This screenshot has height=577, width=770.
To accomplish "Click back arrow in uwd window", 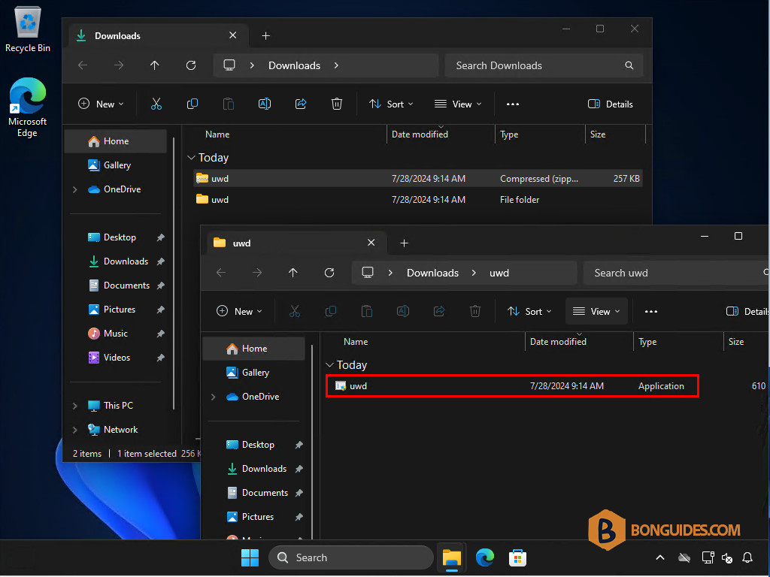I will 222,273.
